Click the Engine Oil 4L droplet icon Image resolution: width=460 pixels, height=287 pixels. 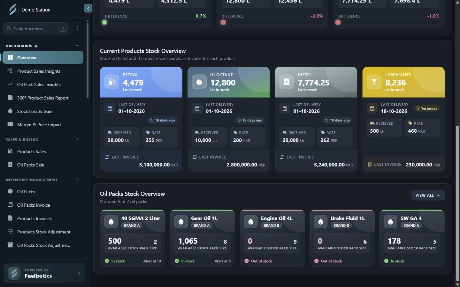click(251, 222)
